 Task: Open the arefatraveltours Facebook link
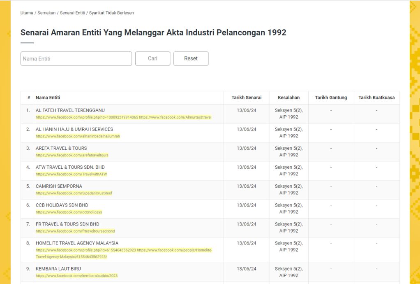click(x=72, y=155)
